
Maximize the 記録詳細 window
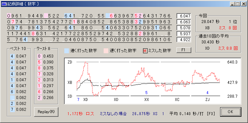pos(238,4)
